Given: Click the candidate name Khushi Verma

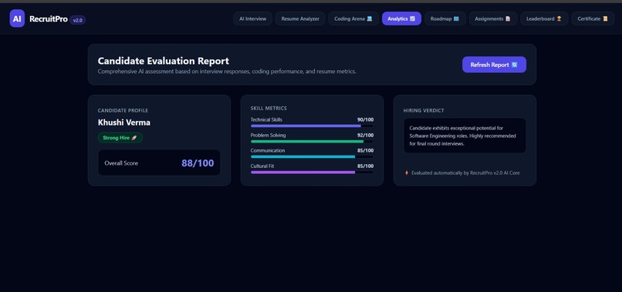Looking at the screenshot, I should pos(124,123).
